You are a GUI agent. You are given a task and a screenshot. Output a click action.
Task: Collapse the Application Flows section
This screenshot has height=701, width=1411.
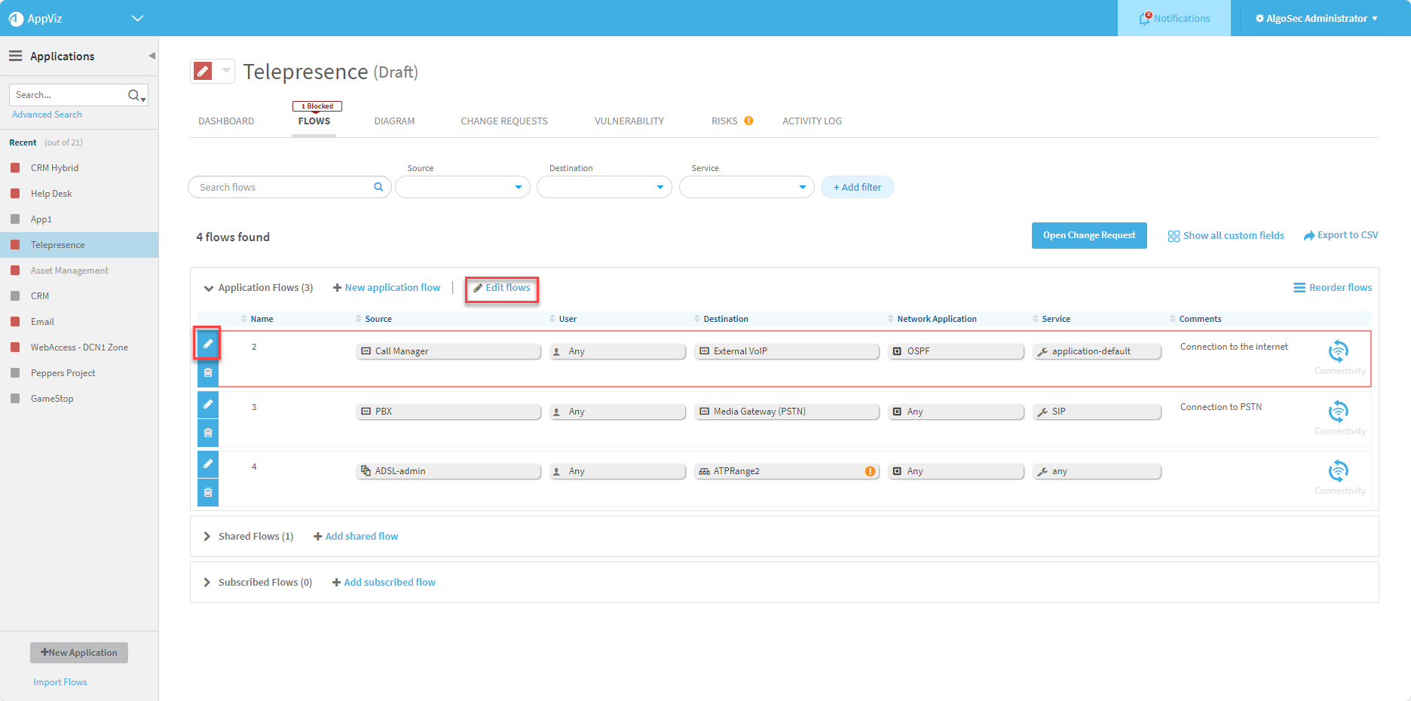click(x=209, y=288)
